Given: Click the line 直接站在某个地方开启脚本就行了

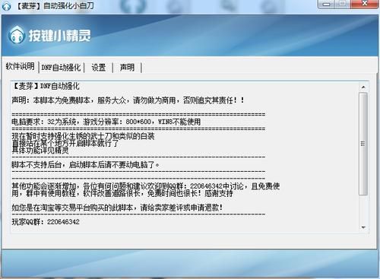Looking at the screenshot, I should (x=65, y=143).
